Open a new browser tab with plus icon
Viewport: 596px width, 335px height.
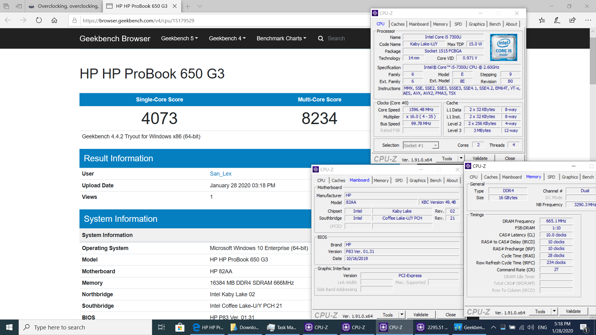tap(187, 6)
